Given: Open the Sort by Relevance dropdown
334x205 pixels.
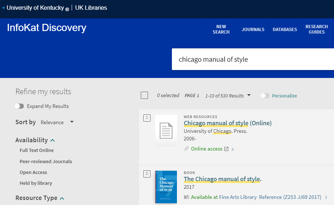Looking at the screenshot, I should pyautogui.click(x=57, y=122).
